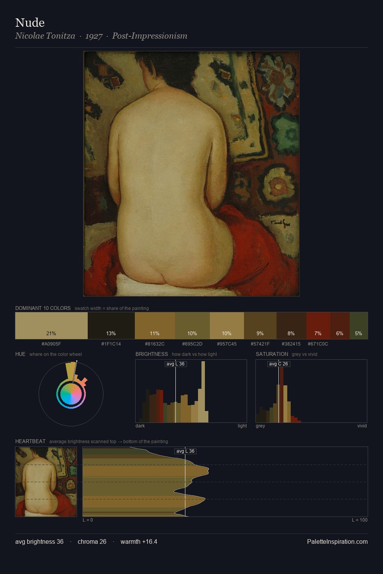Click the 'vivid' axis label
Screen dimensions: 383x574
(362, 426)
